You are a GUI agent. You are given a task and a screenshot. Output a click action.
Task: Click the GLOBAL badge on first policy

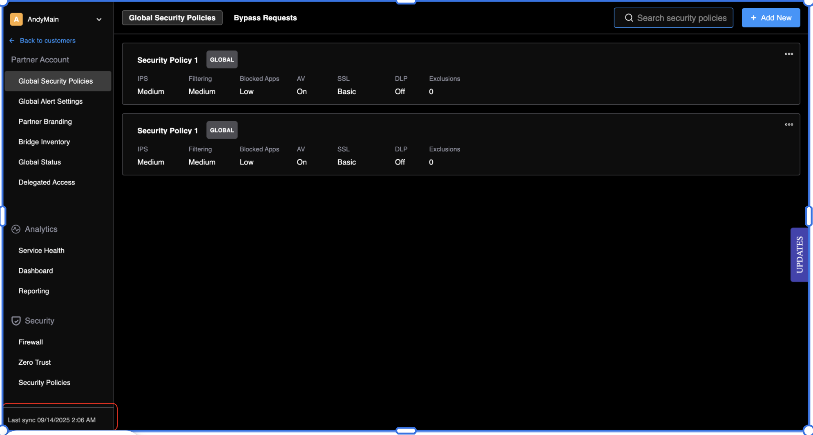pos(222,60)
